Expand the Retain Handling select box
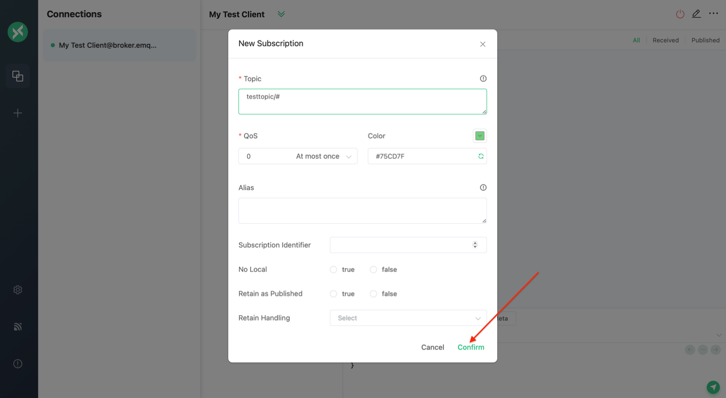Viewport: 726px width, 398px height. [x=408, y=318]
